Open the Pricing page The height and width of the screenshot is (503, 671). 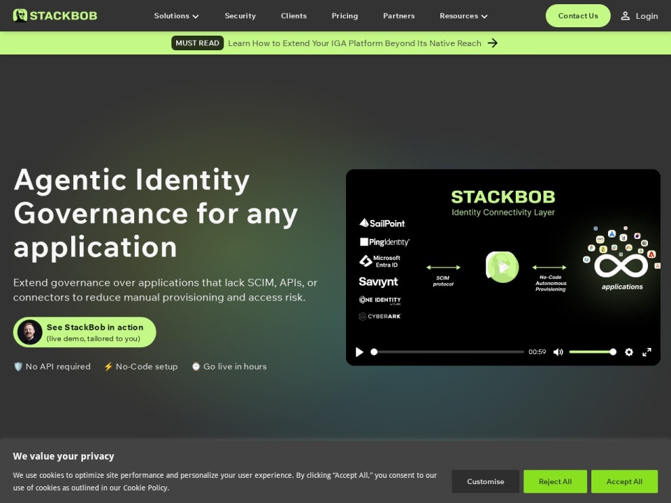[345, 16]
